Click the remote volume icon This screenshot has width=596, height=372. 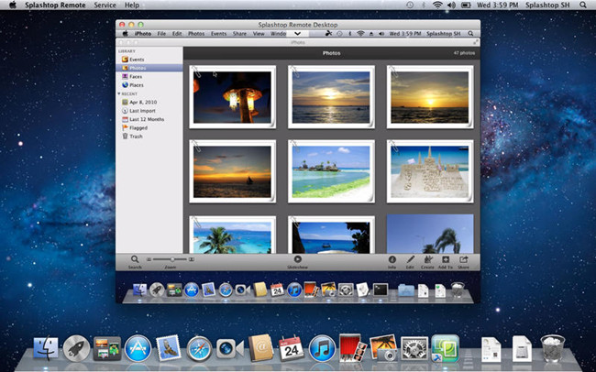click(381, 33)
